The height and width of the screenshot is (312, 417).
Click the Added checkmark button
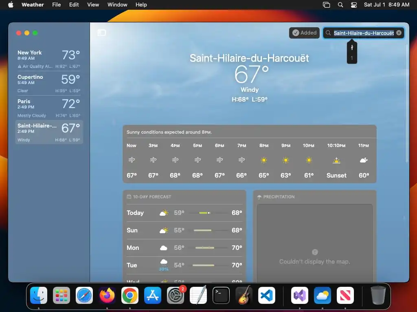(x=304, y=33)
